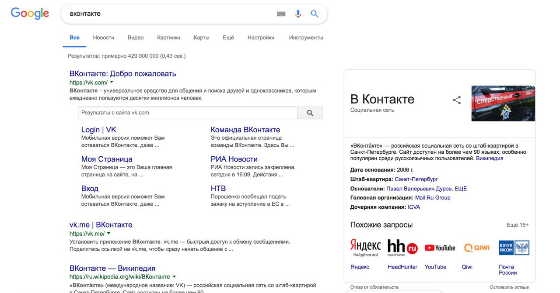560x293 pixels.
Task: Click the YouTube text label
Action: 435,267
